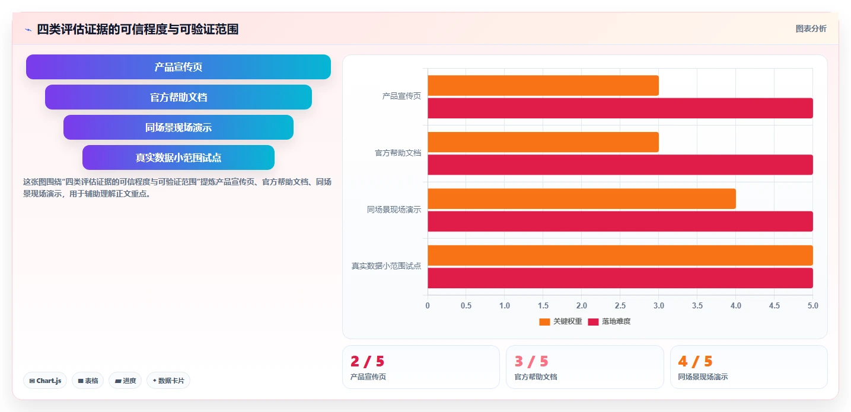851x412 pixels.
Task: Click the chart axis label 官方帮助文档
Action: pyautogui.click(x=398, y=153)
